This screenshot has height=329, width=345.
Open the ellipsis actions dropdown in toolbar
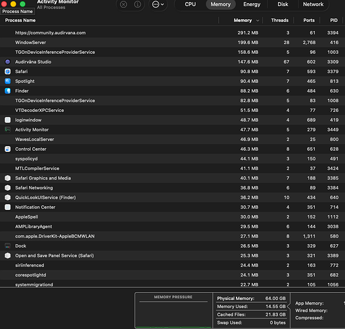(x=158, y=4)
